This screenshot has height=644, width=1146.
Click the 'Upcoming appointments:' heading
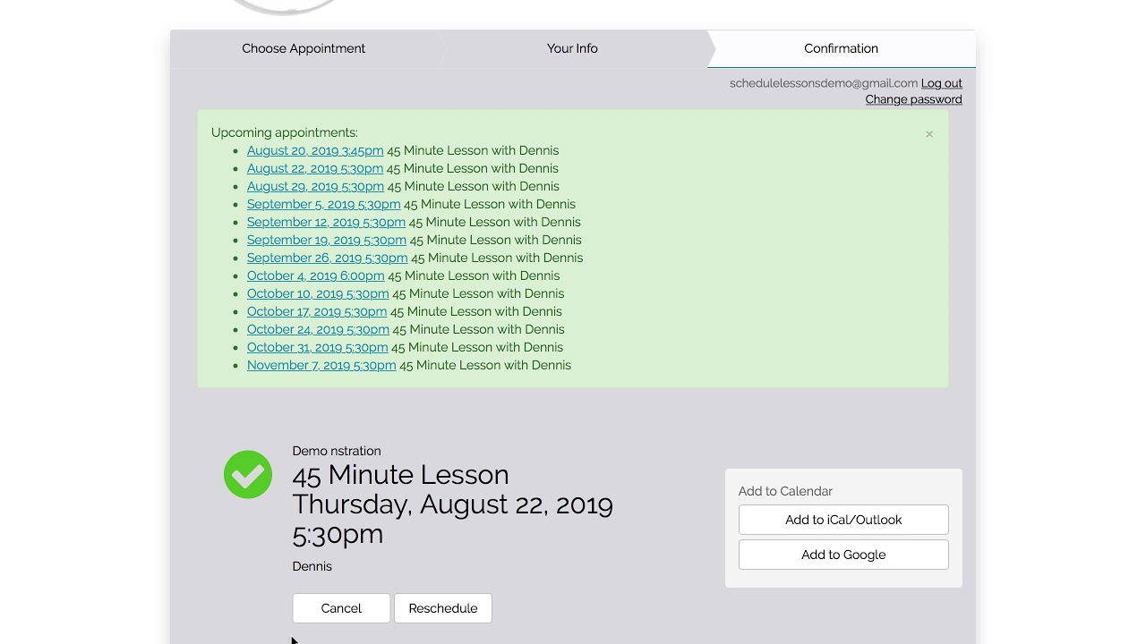(285, 132)
